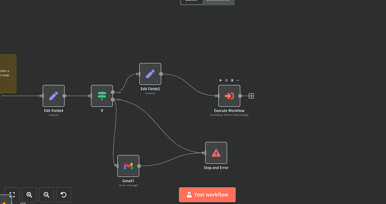
Task: Select the Edit Fields5 node
Action: click(x=150, y=74)
